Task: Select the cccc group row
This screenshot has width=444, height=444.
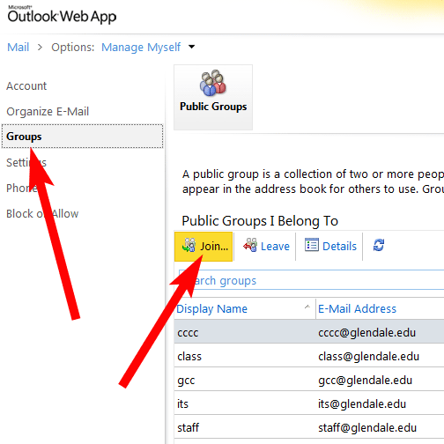Action: tap(309, 332)
